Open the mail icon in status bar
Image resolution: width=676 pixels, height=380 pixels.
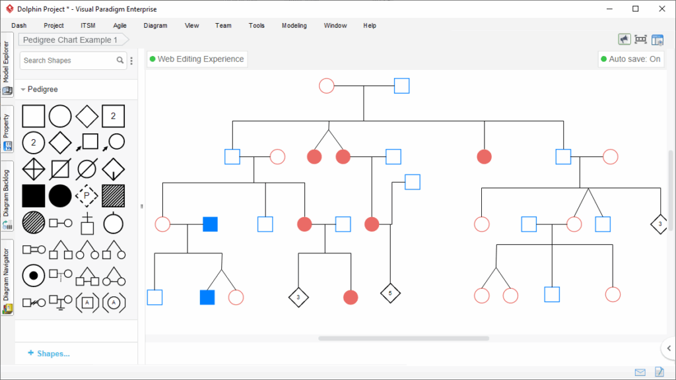pyautogui.click(x=640, y=372)
